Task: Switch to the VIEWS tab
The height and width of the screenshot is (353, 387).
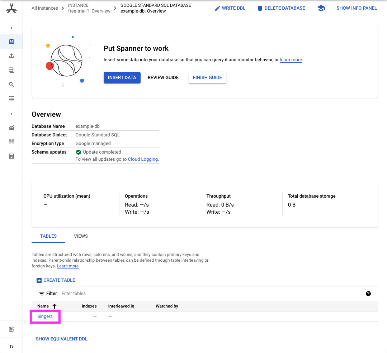Action: coord(81,236)
